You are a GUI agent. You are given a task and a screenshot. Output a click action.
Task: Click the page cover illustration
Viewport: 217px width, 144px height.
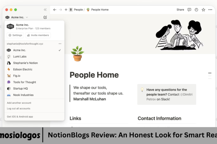point(179,35)
